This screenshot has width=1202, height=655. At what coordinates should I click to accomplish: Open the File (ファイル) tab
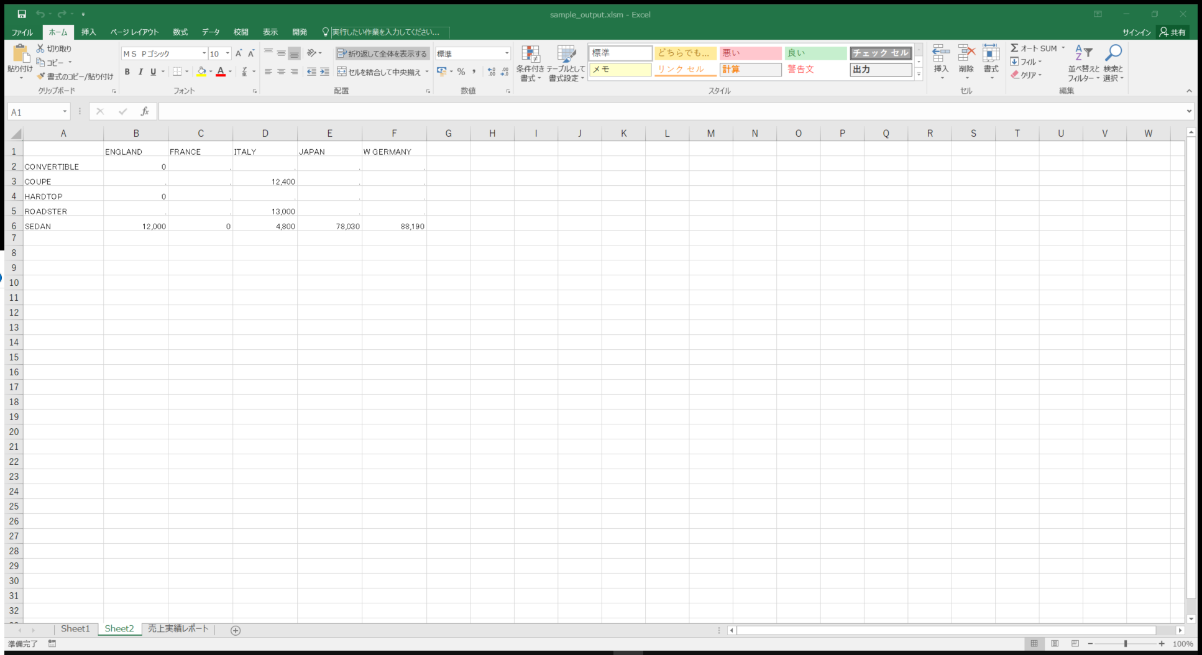[22, 32]
